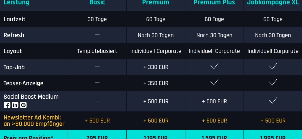The width and height of the screenshot is (302, 139).
Task: Click the Facebook icon under Social Boost Medium
Action: coord(7,105)
